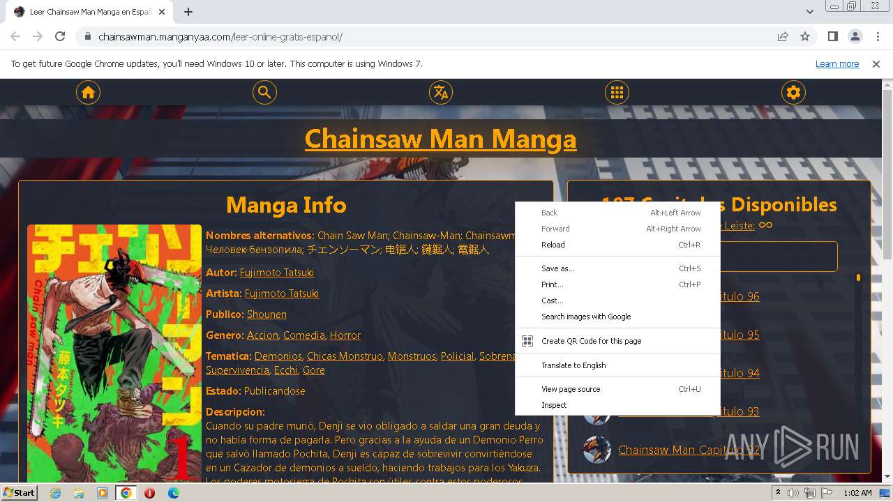This screenshot has width=893, height=502.
Task: Switch to the Leer Chainsaw Man tab
Action: pyautogui.click(x=89, y=12)
